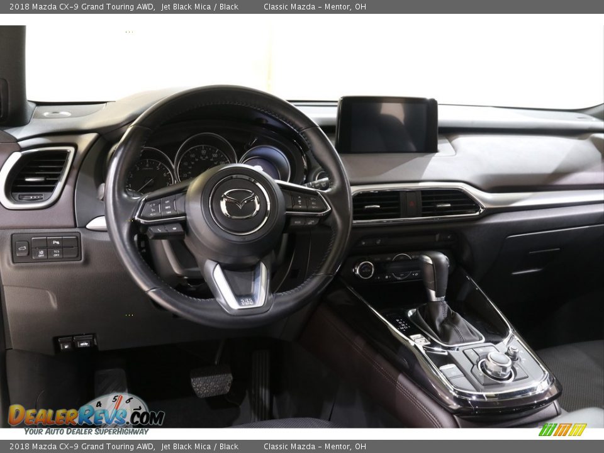Image resolution: width=604 pixels, height=453 pixels.
Task: Click the top caption 'Classic Mazda - Mentor, OH'
Action: pos(315,6)
